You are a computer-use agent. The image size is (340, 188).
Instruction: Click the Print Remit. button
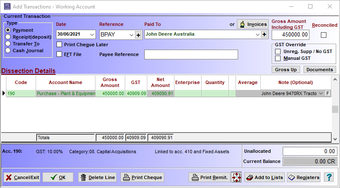click(210, 177)
